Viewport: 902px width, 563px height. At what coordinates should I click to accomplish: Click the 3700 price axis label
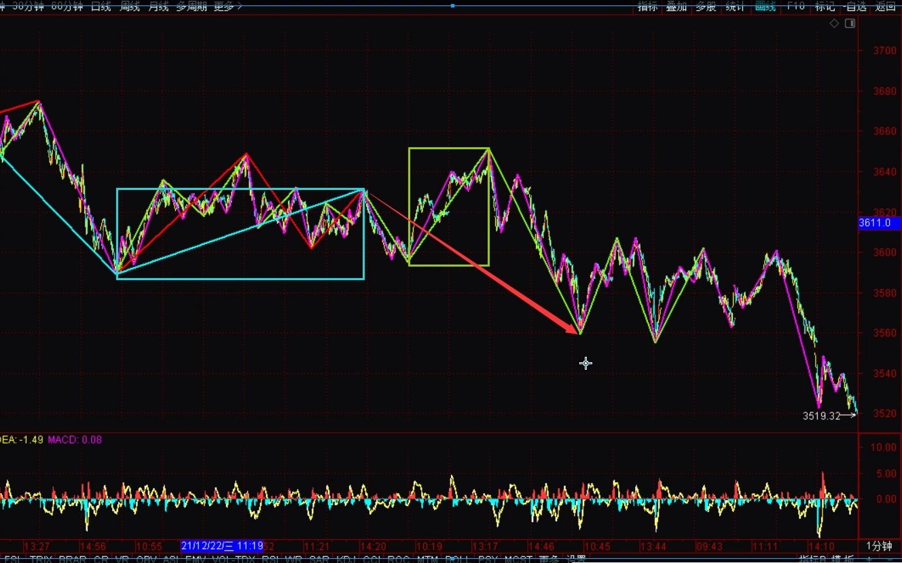pos(884,50)
